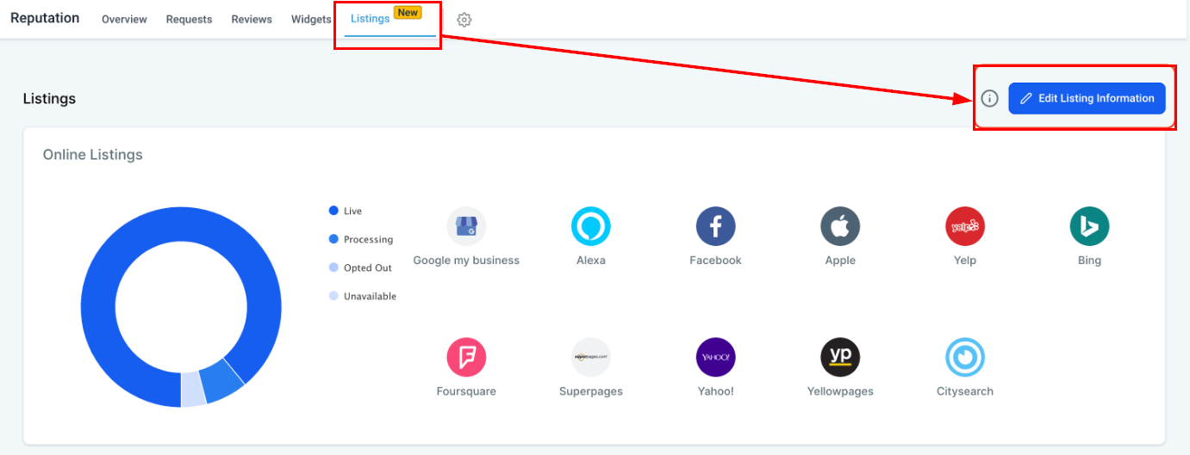The width and height of the screenshot is (1190, 455).
Task: Select the Alexa listing icon
Action: (591, 227)
